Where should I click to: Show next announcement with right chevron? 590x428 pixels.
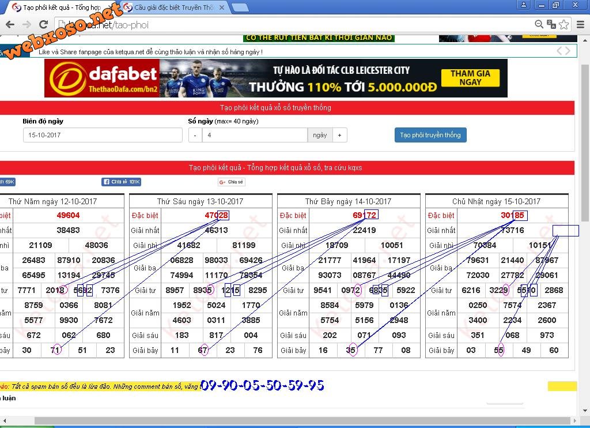pyautogui.click(x=568, y=51)
